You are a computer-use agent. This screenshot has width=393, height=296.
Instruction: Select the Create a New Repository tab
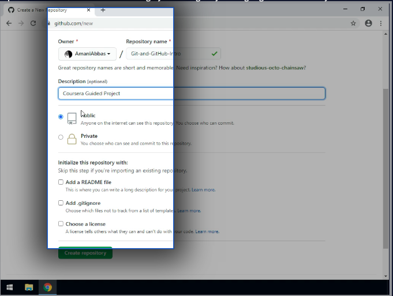49,10
